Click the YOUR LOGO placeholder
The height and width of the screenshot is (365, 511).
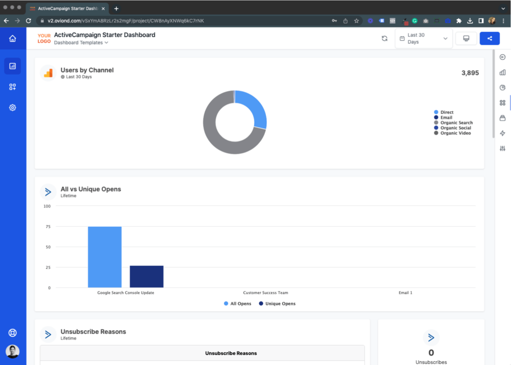(44, 38)
